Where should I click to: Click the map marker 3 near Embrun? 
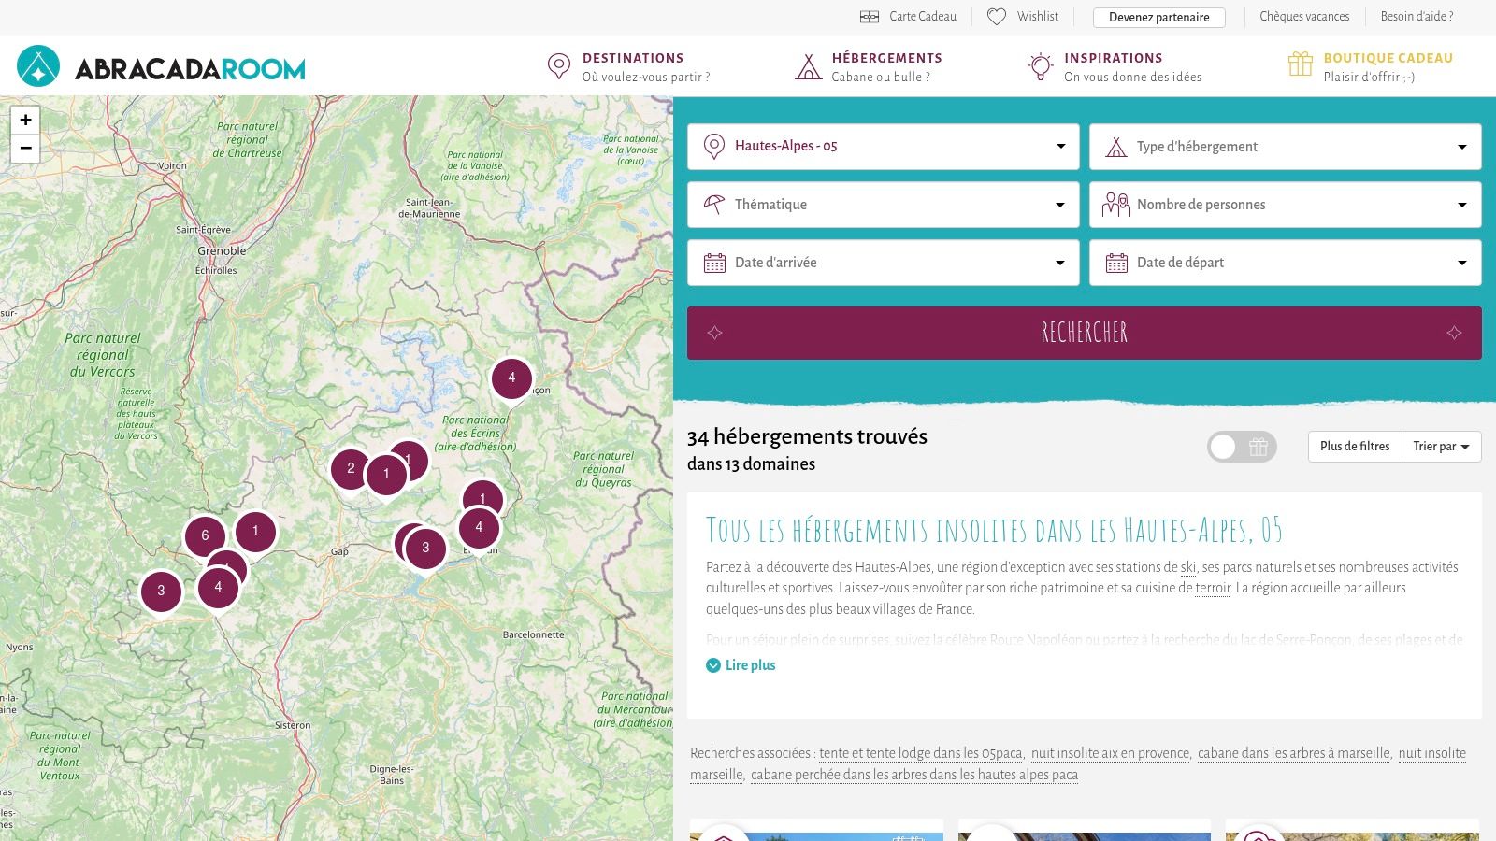425,548
